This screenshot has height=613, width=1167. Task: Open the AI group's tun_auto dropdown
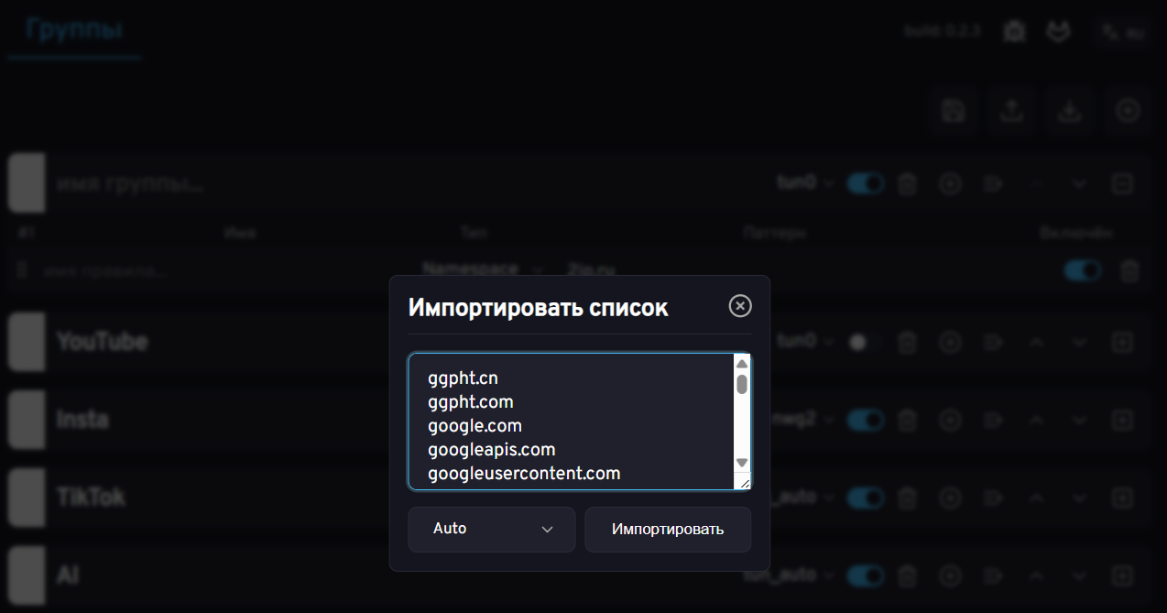pos(790,575)
